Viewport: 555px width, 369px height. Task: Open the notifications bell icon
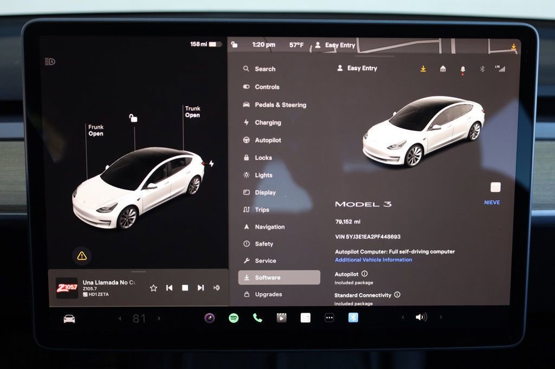tap(463, 69)
